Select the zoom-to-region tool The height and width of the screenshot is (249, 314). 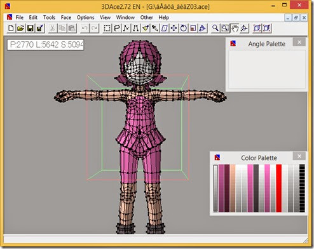pos(225,28)
